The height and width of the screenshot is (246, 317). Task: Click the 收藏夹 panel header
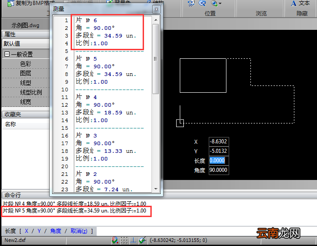tap(26, 114)
